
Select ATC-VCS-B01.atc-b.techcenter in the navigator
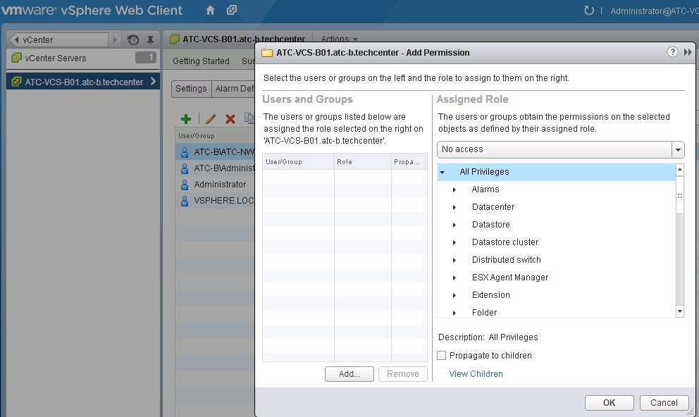pyautogui.click(x=83, y=82)
